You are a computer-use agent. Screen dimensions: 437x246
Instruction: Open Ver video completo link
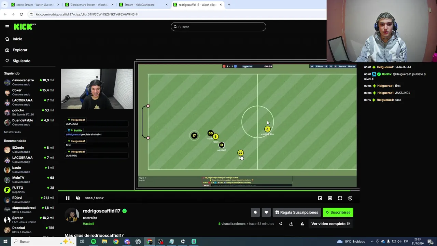click(330, 224)
